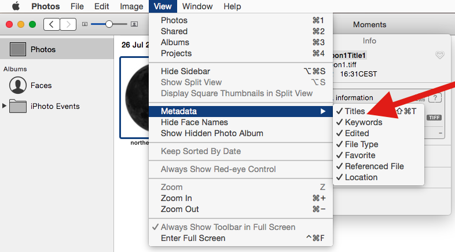Click the favorite heart icon in Info
455x252 pixels.
tap(440, 55)
